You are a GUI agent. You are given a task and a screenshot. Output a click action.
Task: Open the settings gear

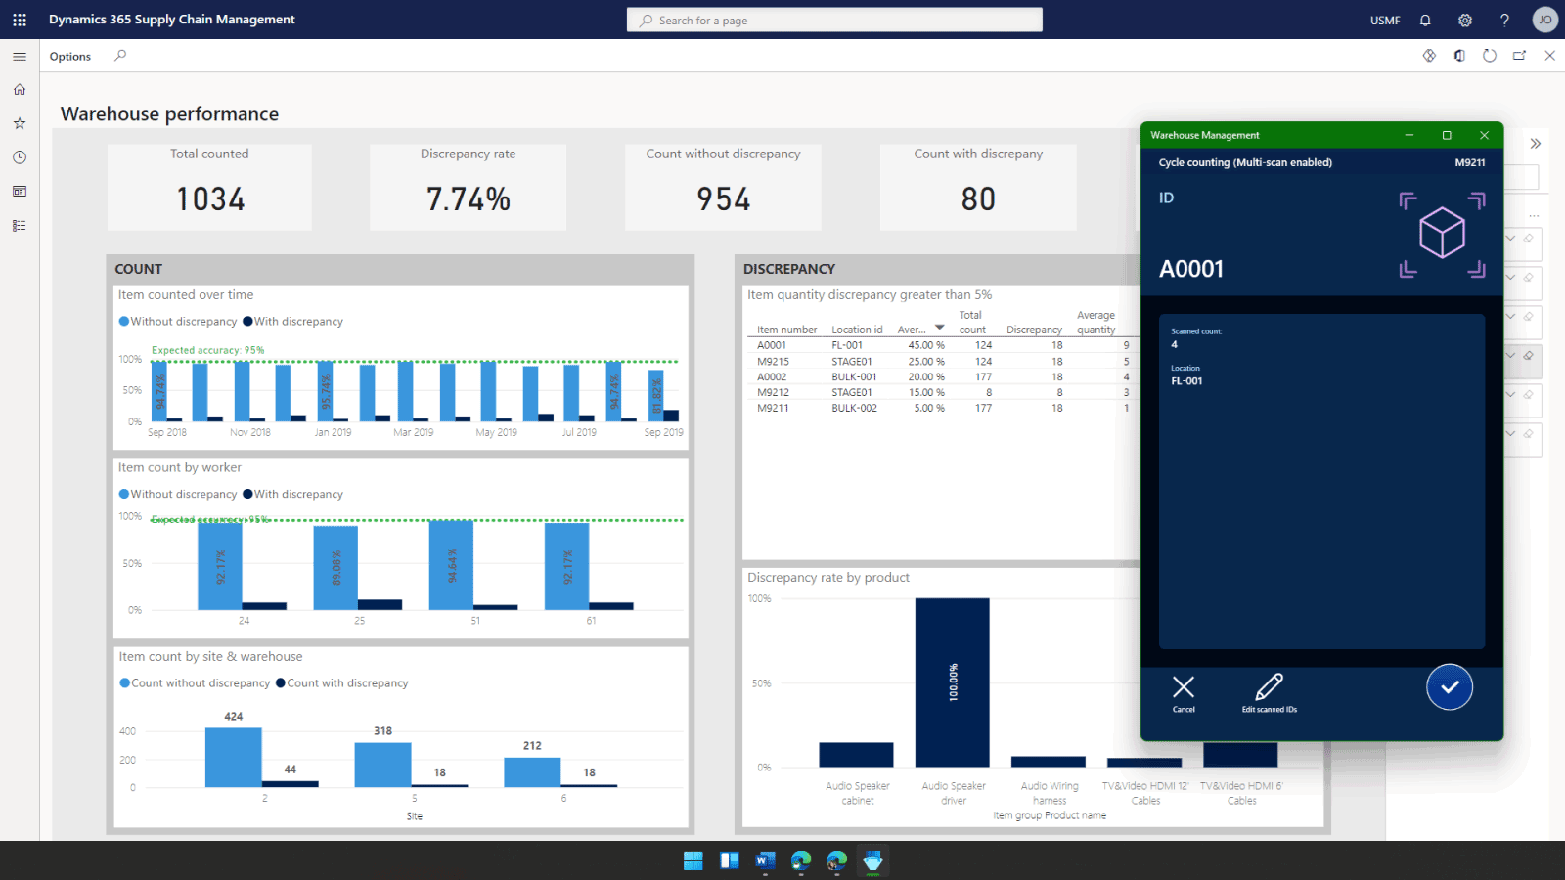point(1465,20)
